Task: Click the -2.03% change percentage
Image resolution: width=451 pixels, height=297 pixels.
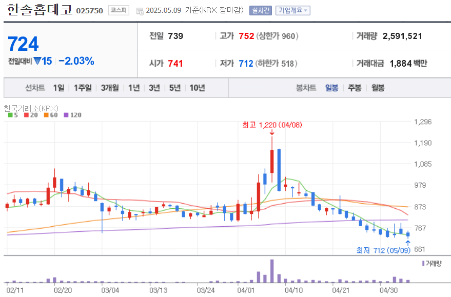Action: tap(76, 61)
